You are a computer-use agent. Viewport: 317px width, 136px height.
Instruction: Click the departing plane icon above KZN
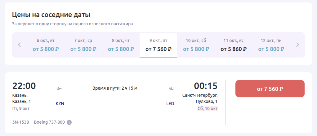click(59, 88)
